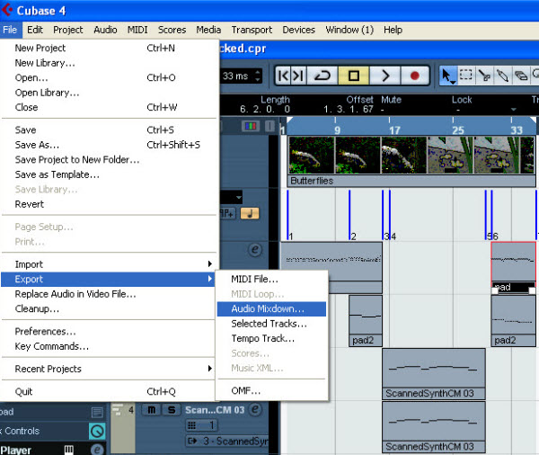Open the track color selector icon
This screenshot has height=455, width=539.
point(251,126)
